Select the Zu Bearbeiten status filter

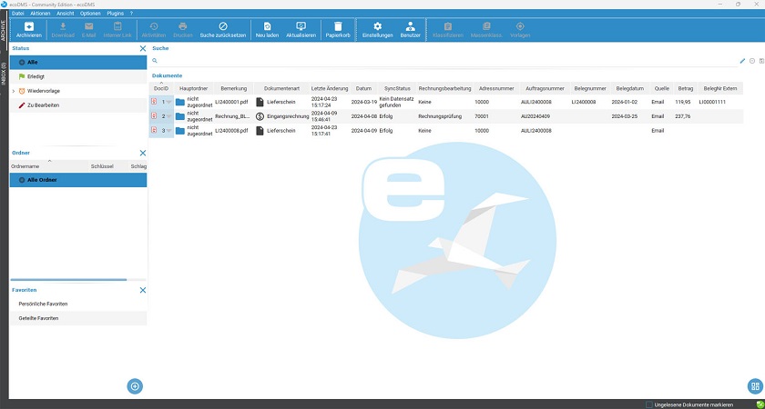[x=78, y=105]
